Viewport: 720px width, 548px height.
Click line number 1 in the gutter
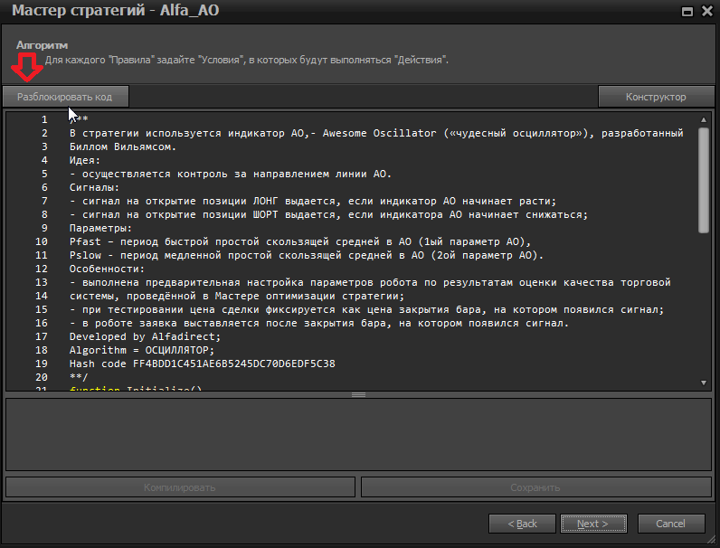(x=43, y=119)
